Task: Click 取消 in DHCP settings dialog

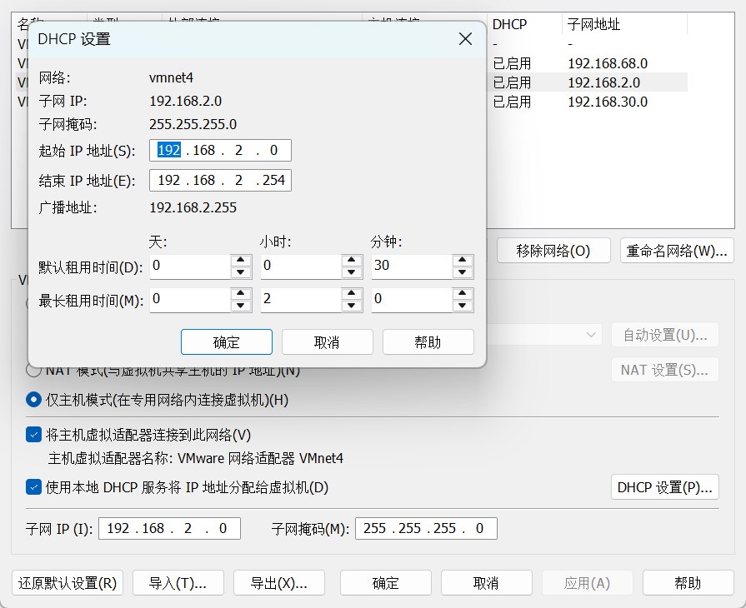Action: (327, 342)
